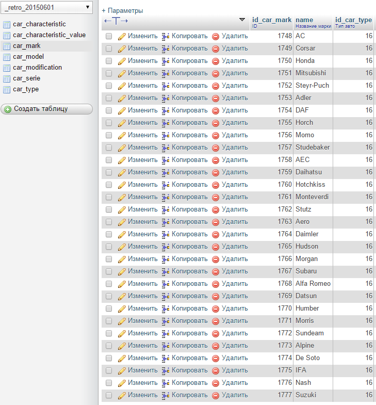Viewport: 376px width, 405px height.
Task: Click the copy icon in Corsar row
Action: [x=166, y=49]
